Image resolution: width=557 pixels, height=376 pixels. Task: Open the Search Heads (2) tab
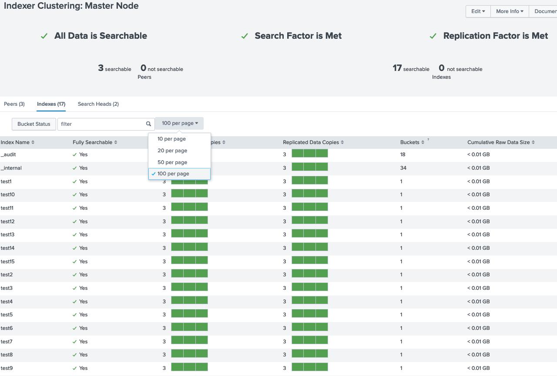point(98,104)
